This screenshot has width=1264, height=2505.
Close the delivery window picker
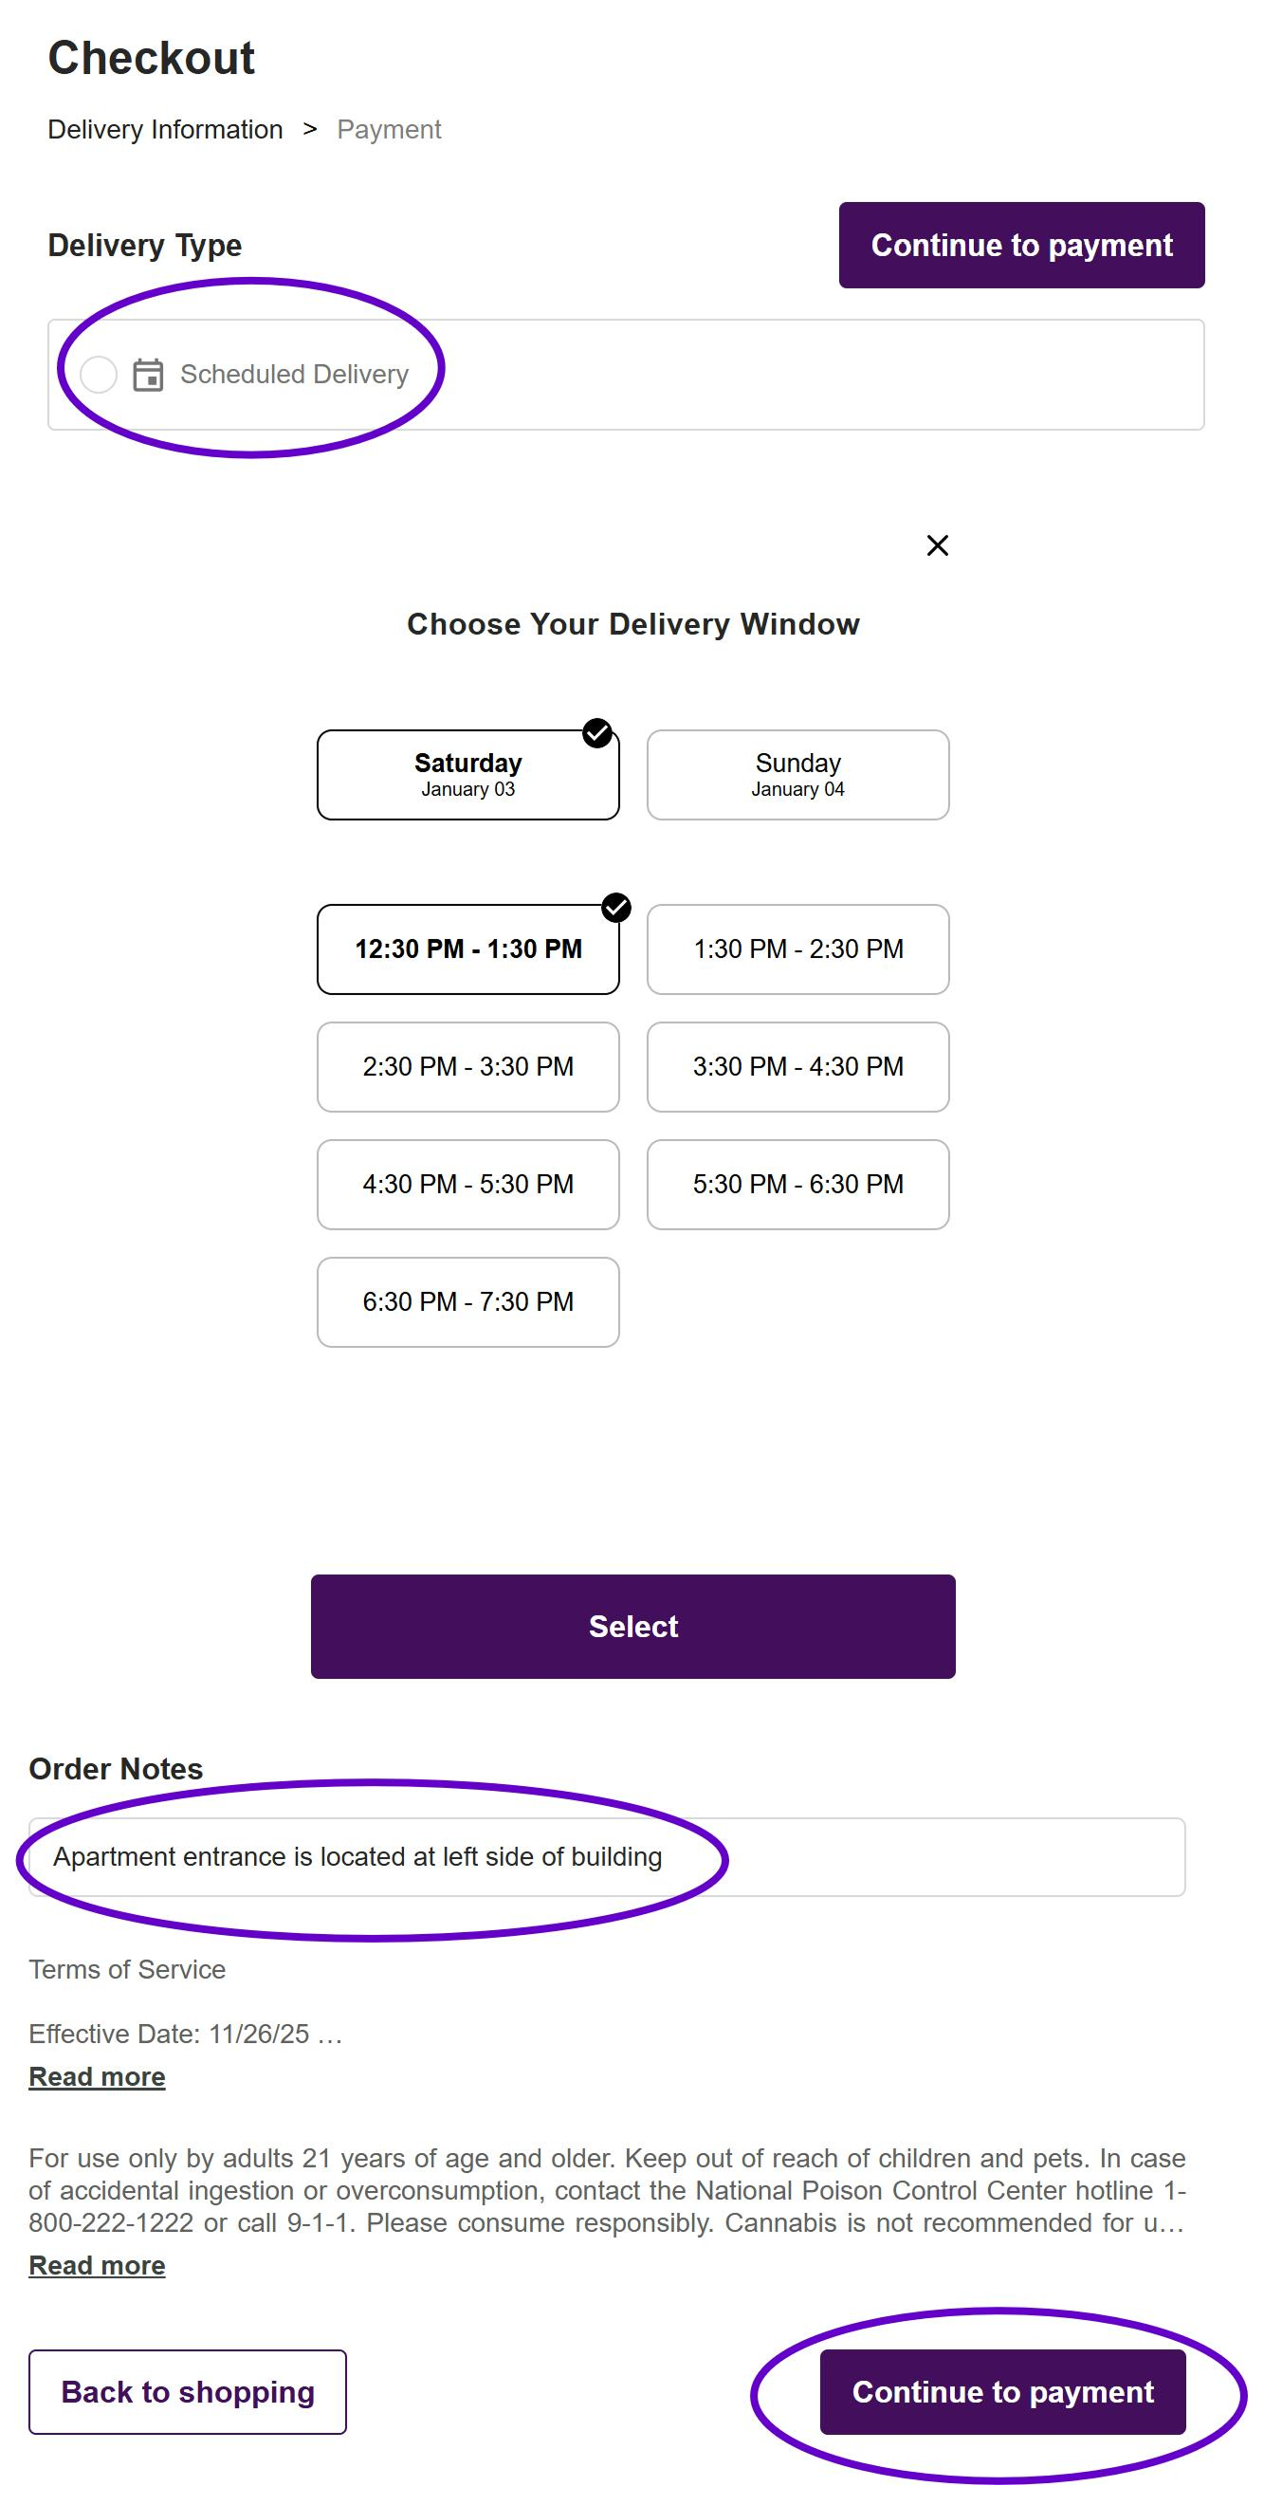tap(936, 545)
